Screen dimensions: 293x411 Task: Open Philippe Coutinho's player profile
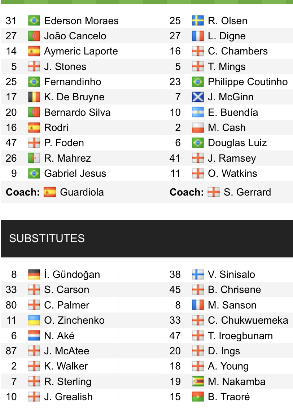coord(248,82)
